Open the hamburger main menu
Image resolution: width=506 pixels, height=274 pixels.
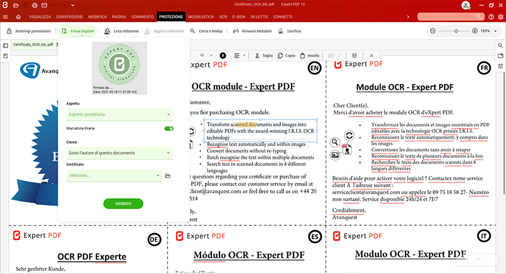tap(5, 17)
